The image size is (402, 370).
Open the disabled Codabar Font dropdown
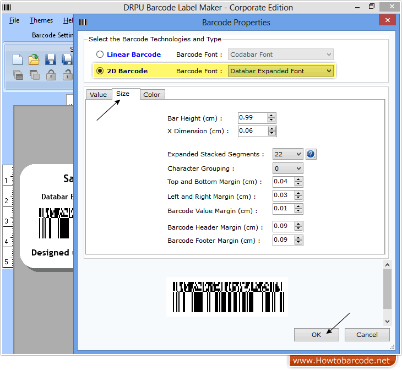[x=281, y=55]
